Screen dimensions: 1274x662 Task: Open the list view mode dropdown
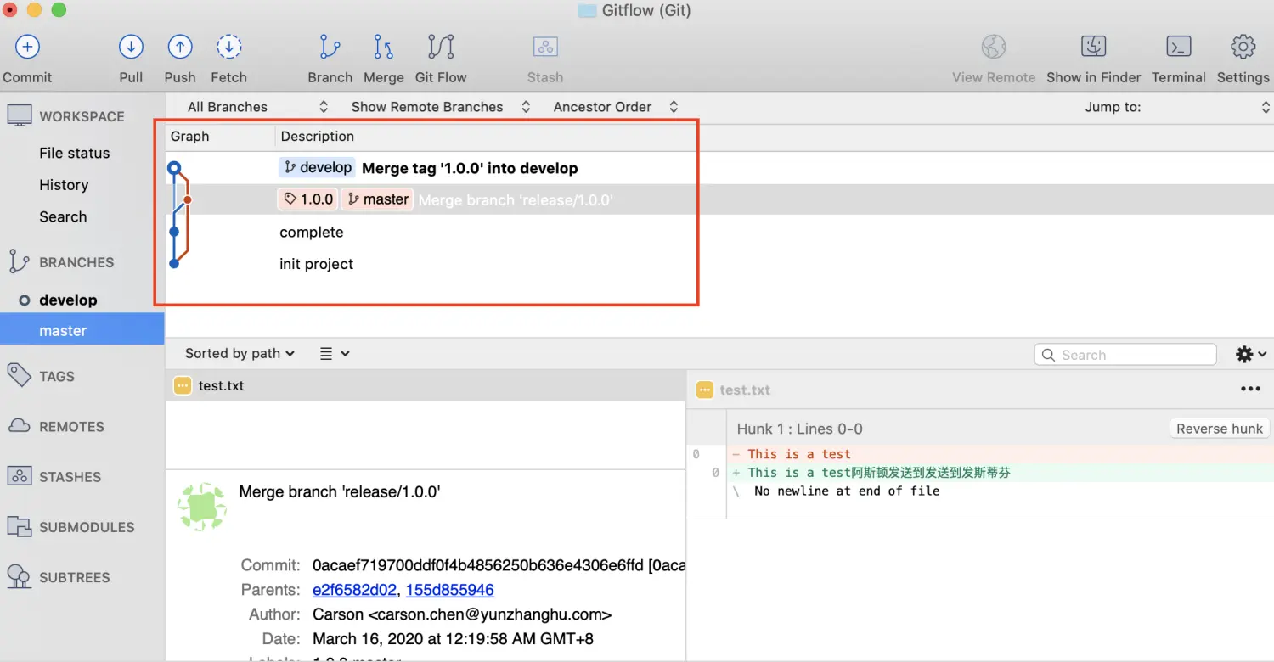pos(335,353)
